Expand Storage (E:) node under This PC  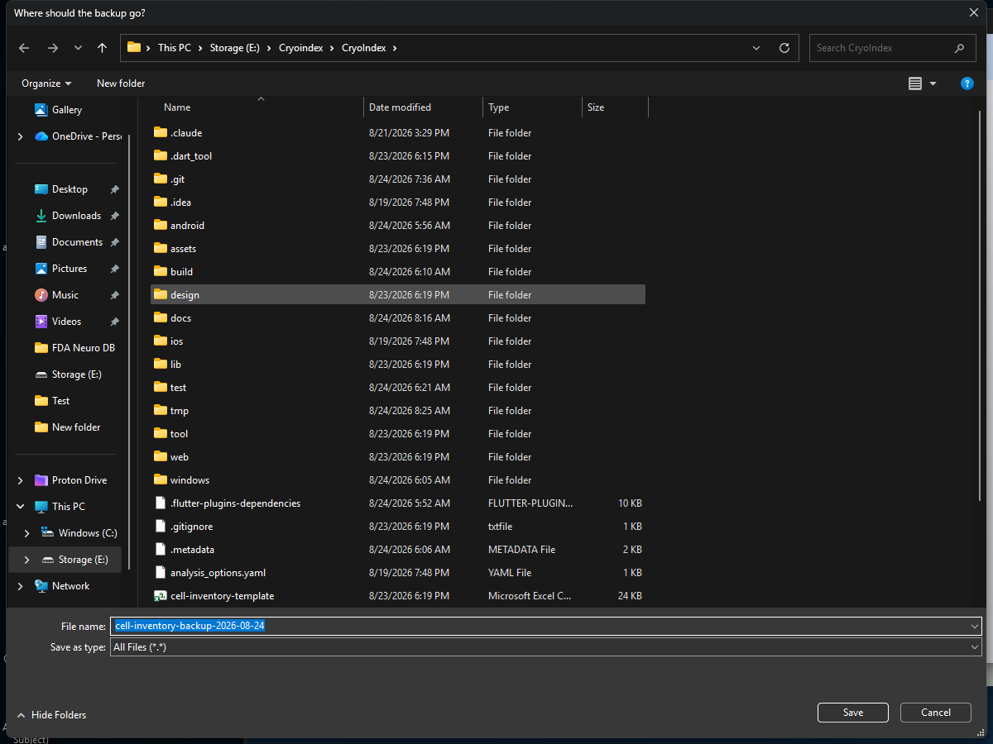coord(26,560)
